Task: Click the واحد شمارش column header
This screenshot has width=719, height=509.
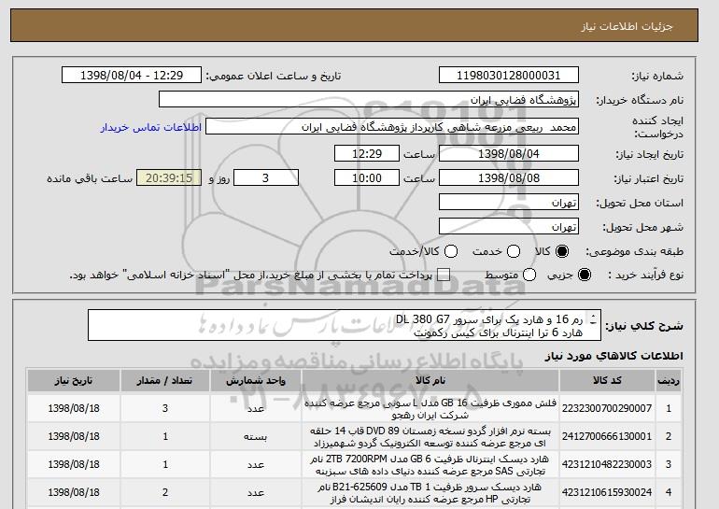Action: click(x=256, y=381)
